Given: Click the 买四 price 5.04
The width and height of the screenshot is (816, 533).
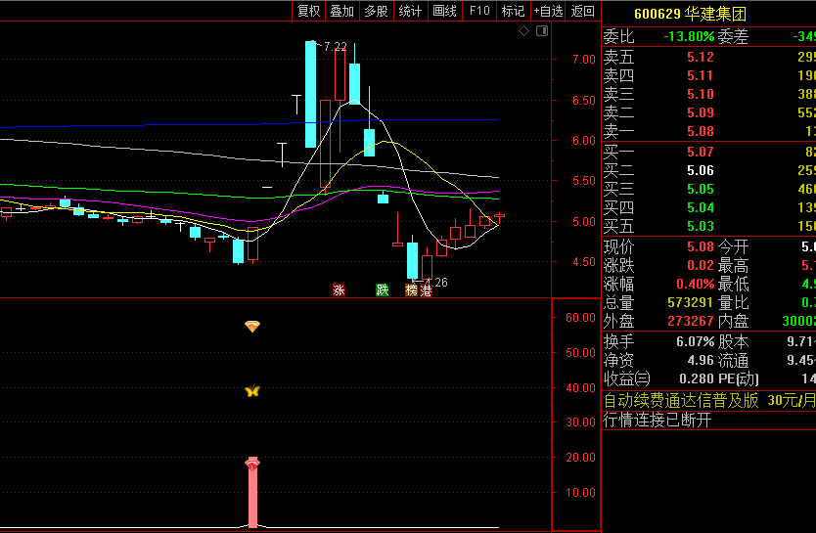Looking at the screenshot, I should coord(700,207).
